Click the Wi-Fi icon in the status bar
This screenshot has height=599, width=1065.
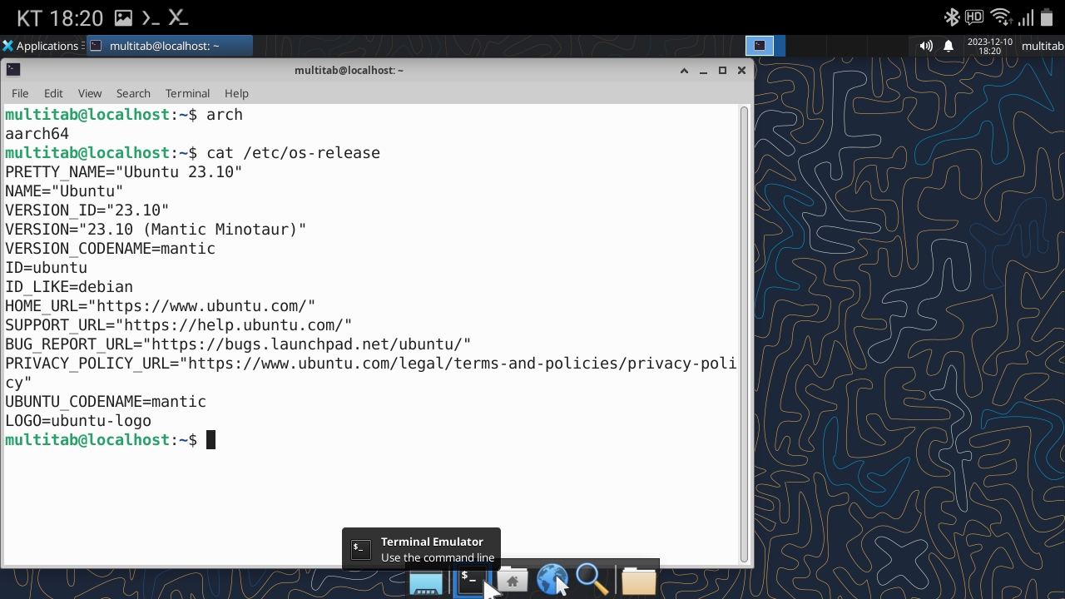point(1001,17)
